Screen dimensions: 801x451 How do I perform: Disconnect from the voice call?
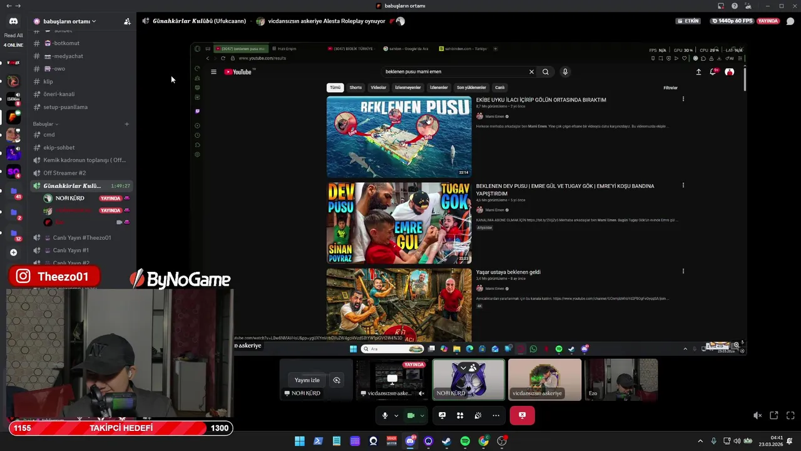[x=522, y=415]
